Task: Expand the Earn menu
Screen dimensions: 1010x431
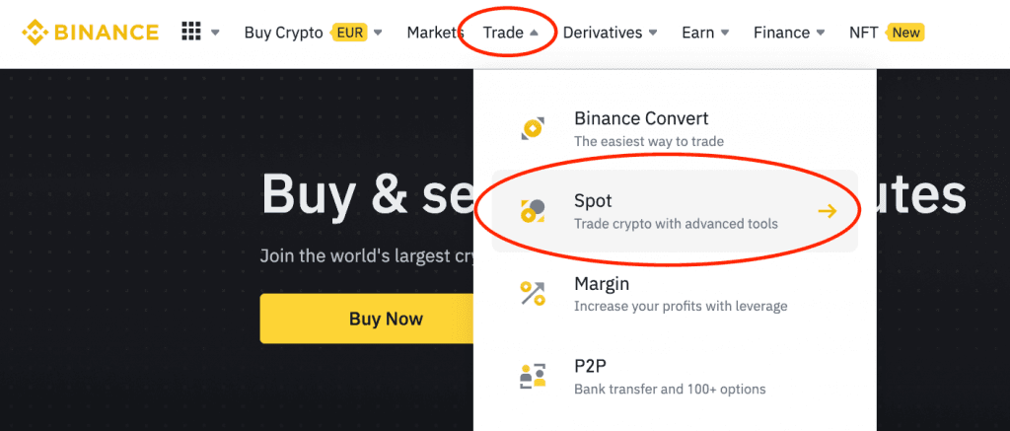Action: pos(705,33)
